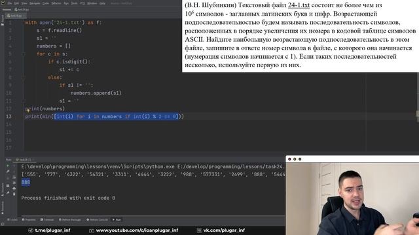
Task: Open the Favorites side tool window
Action: pos(3,208)
